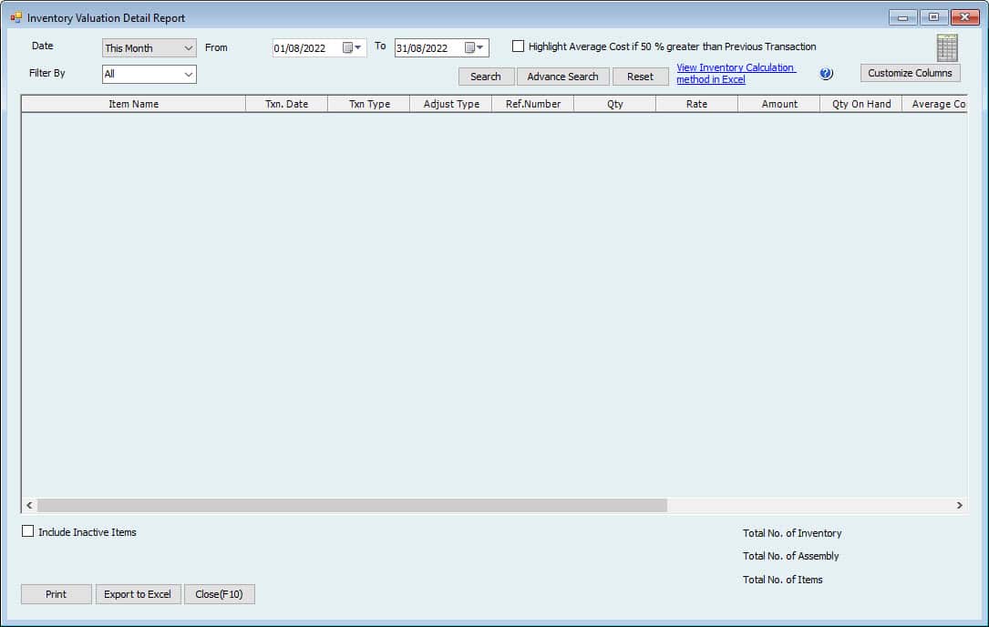The height and width of the screenshot is (627, 989).
Task: Expand the Date range dropdown This Month
Action: coord(149,48)
